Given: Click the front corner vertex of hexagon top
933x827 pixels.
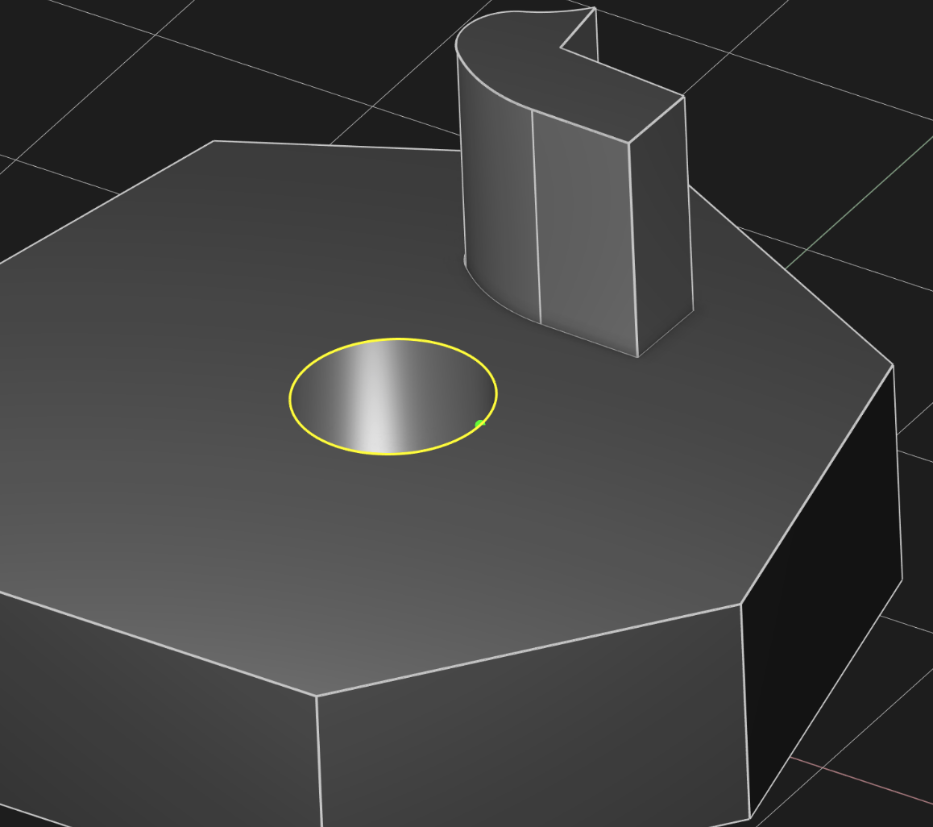Looking at the screenshot, I should coord(317,696).
